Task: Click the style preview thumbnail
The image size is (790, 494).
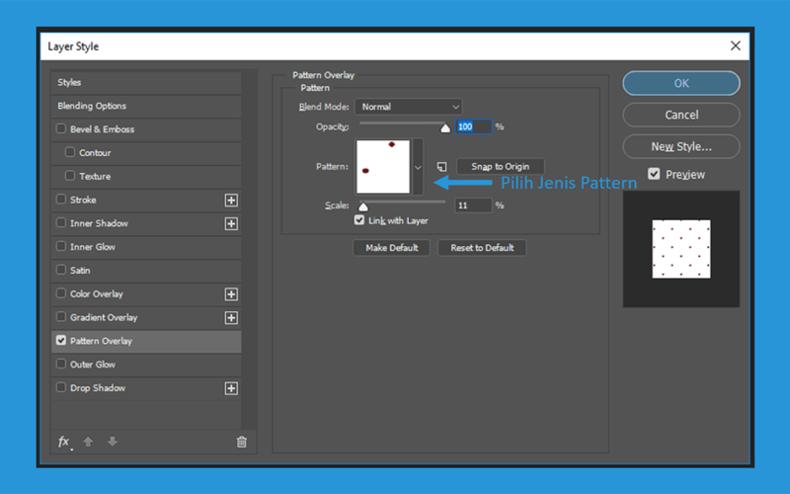Action: [681, 249]
